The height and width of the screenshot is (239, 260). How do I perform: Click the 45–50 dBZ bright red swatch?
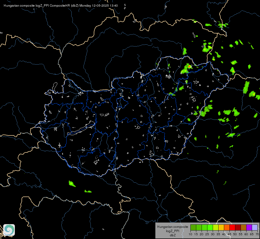coord(232,227)
